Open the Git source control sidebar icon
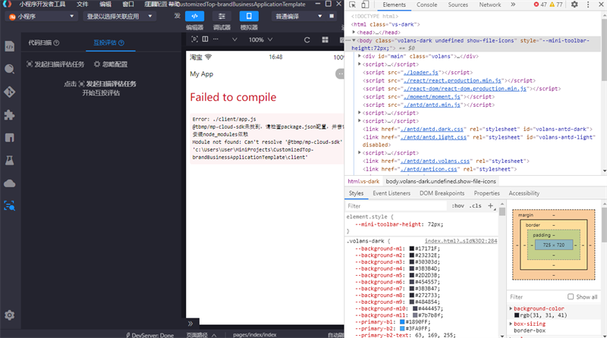This screenshot has height=338, width=607. (10, 92)
